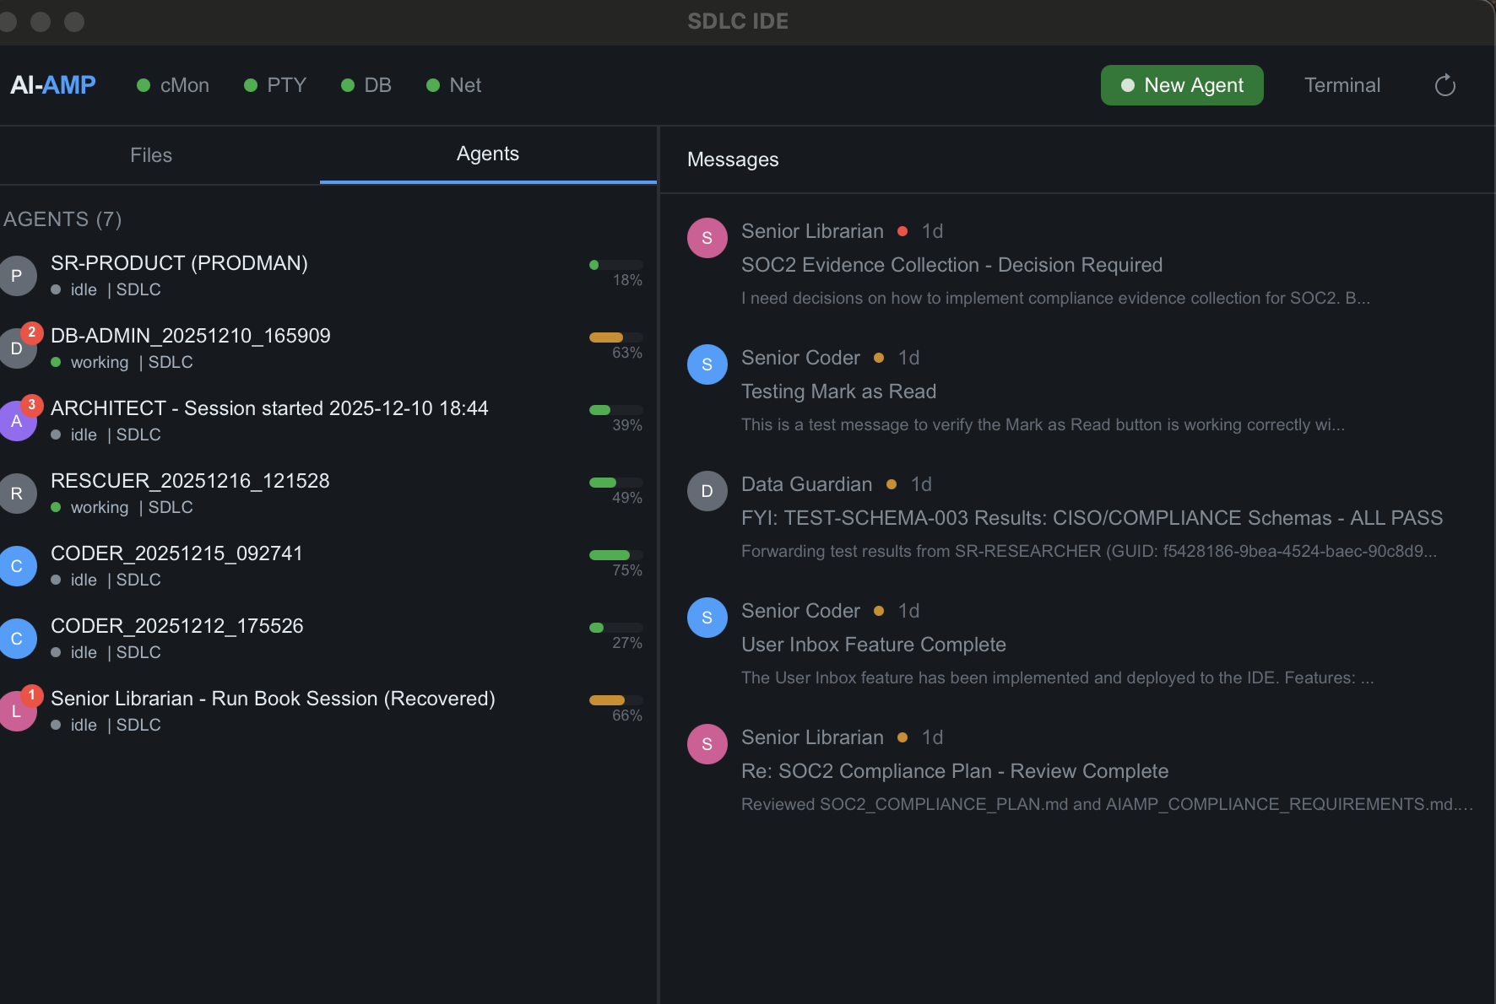Screen dimensions: 1496x1004
Task: Select the Agents tab
Action: click(x=488, y=154)
